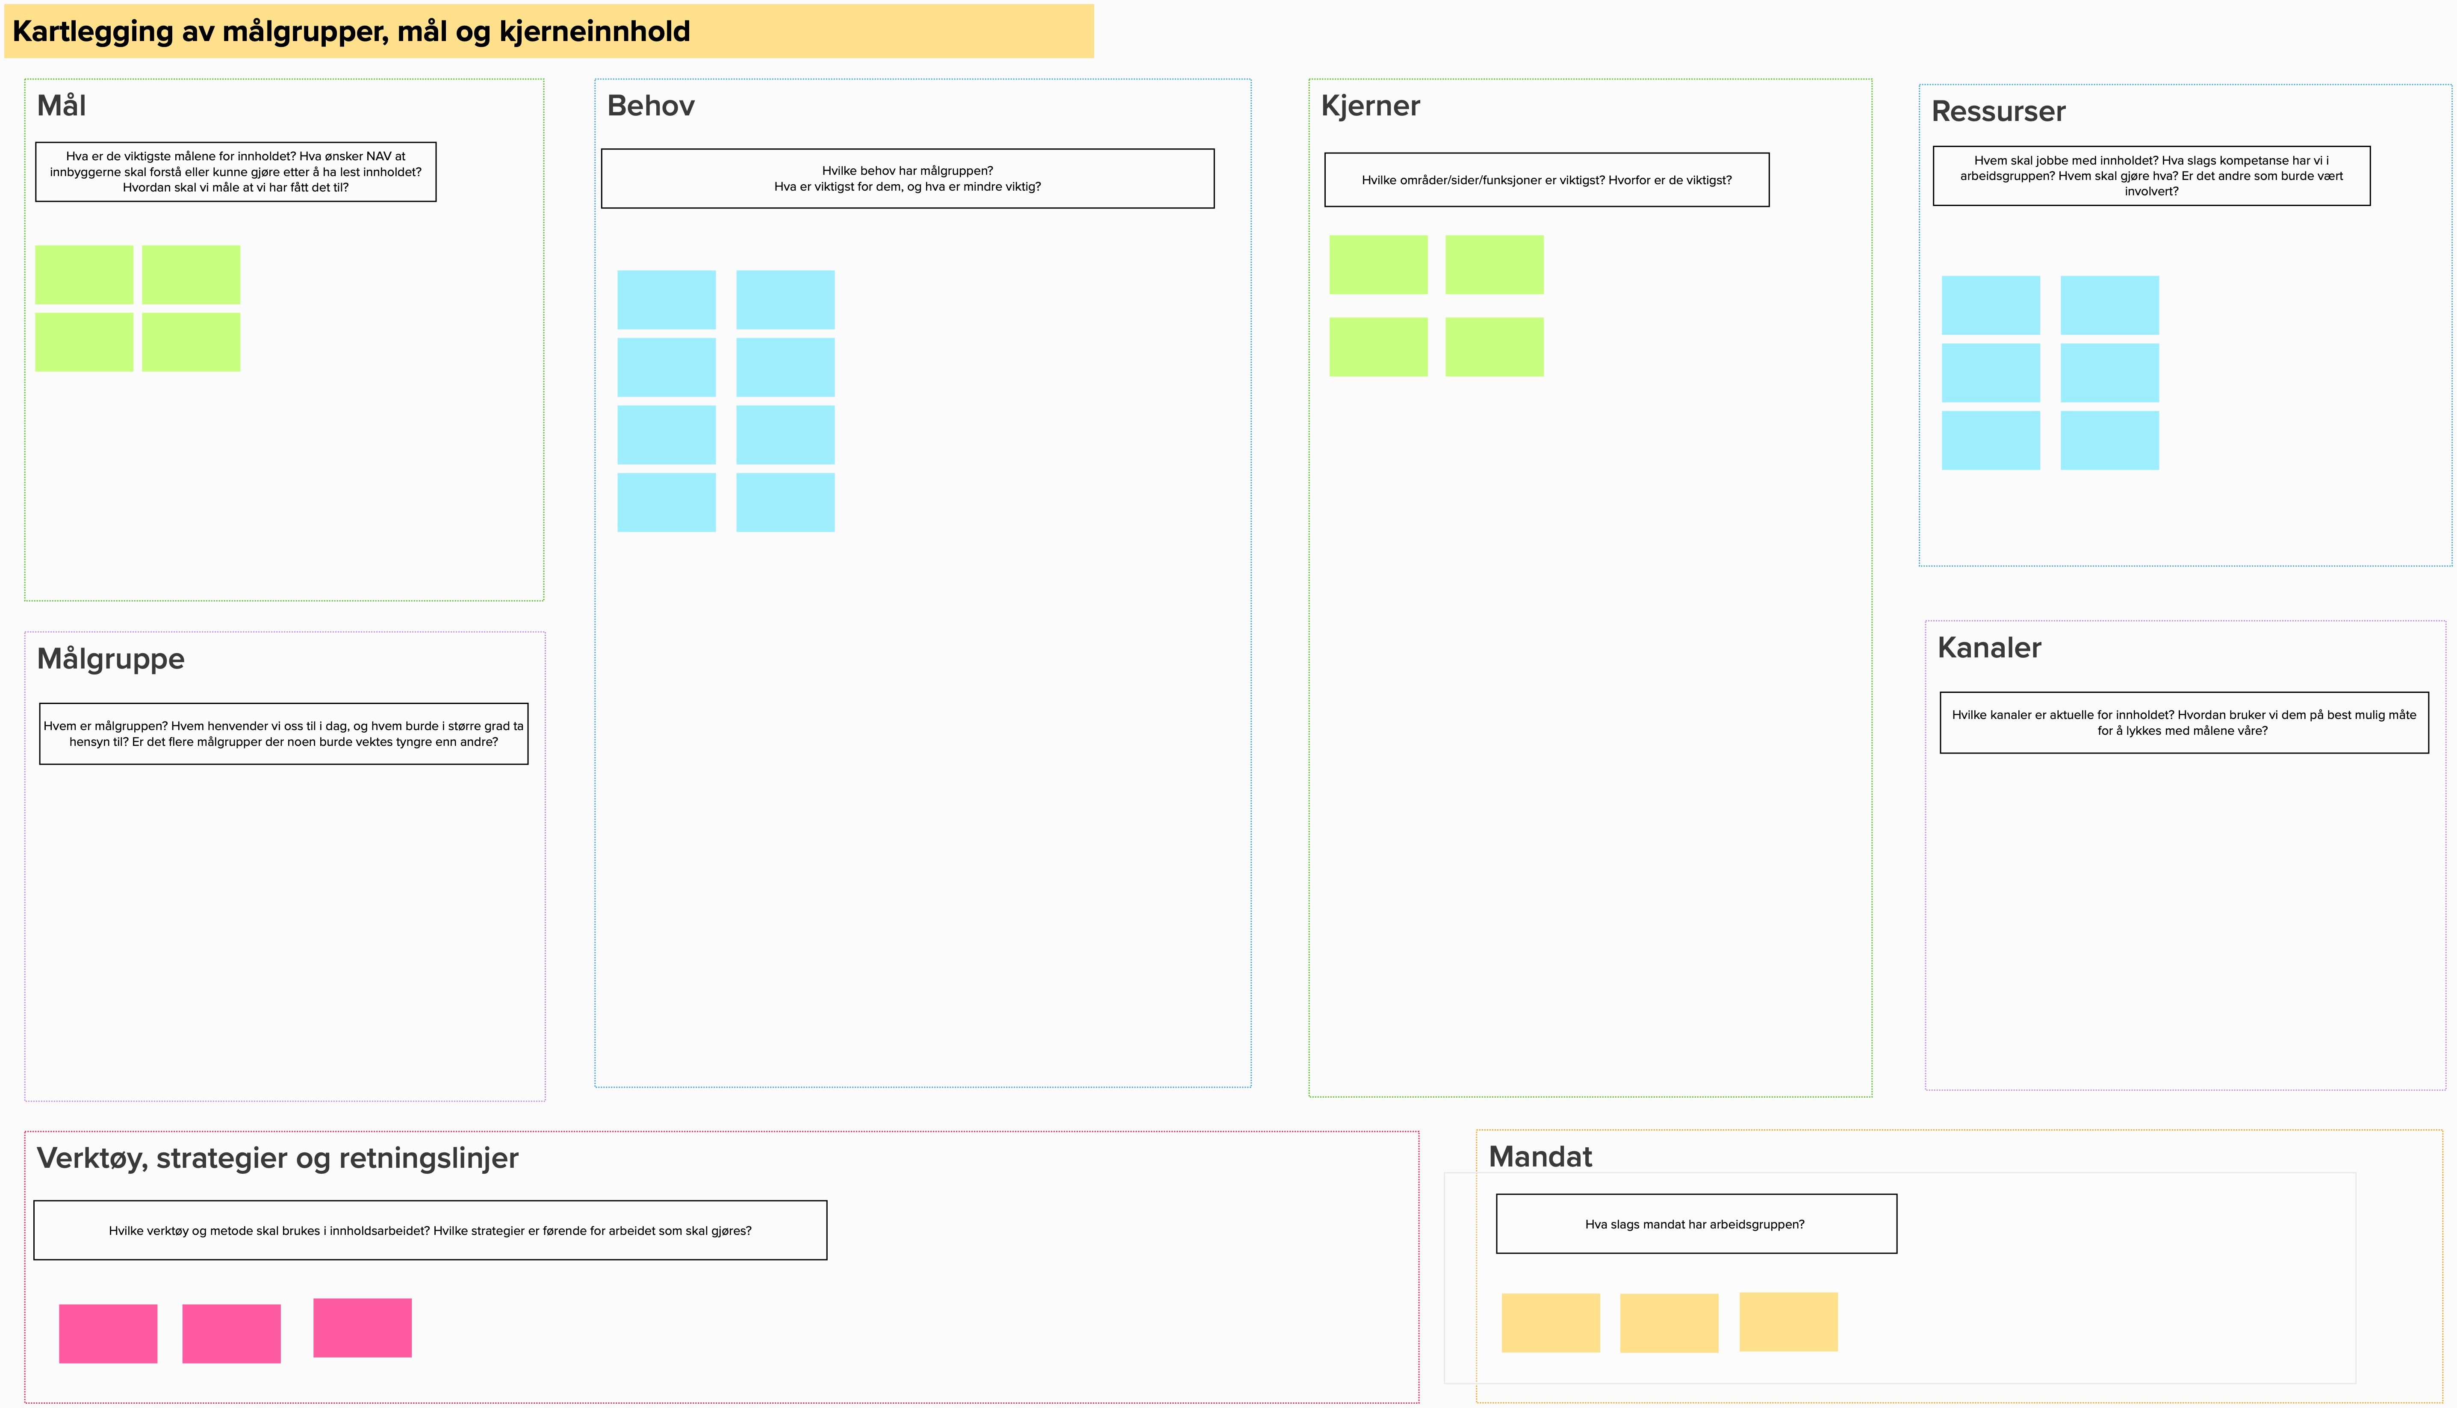
Task: Select 'Hva slags mandat har arbeidsgruppen?' box
Action: (x=1695, y=1224)
